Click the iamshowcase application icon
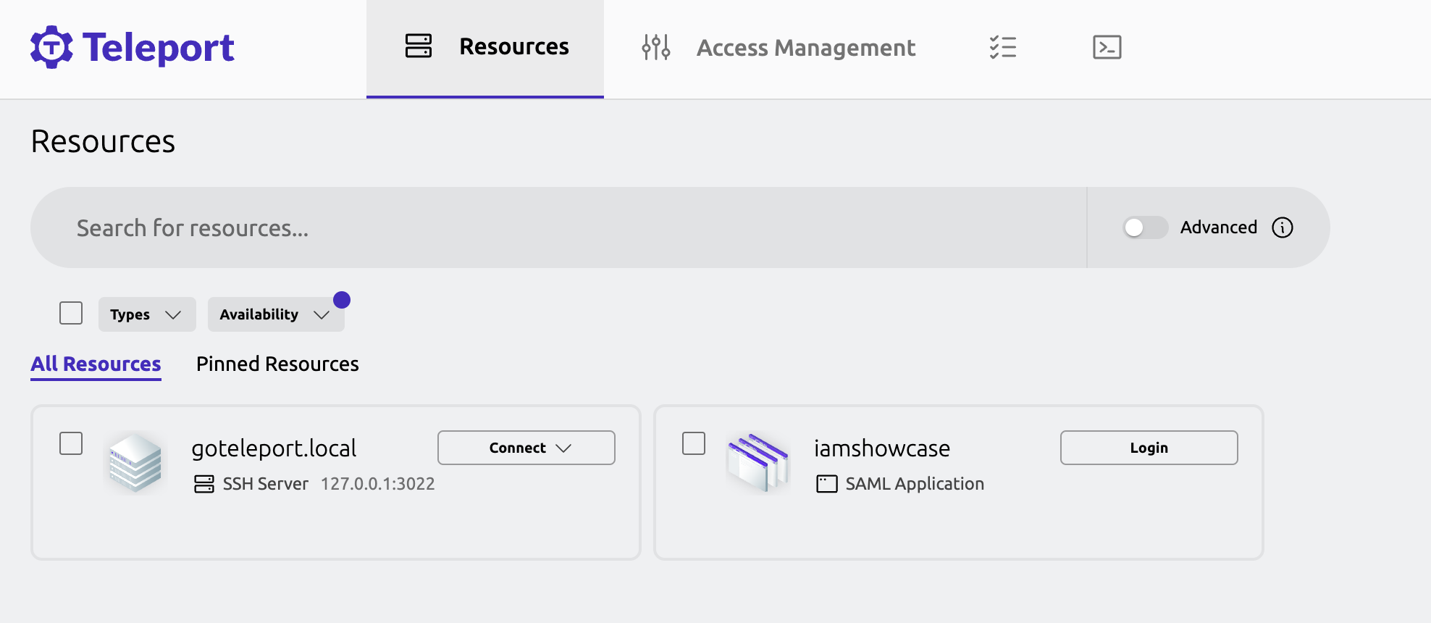The width and height of the screenshot is (1431, 623). (758, 464)
